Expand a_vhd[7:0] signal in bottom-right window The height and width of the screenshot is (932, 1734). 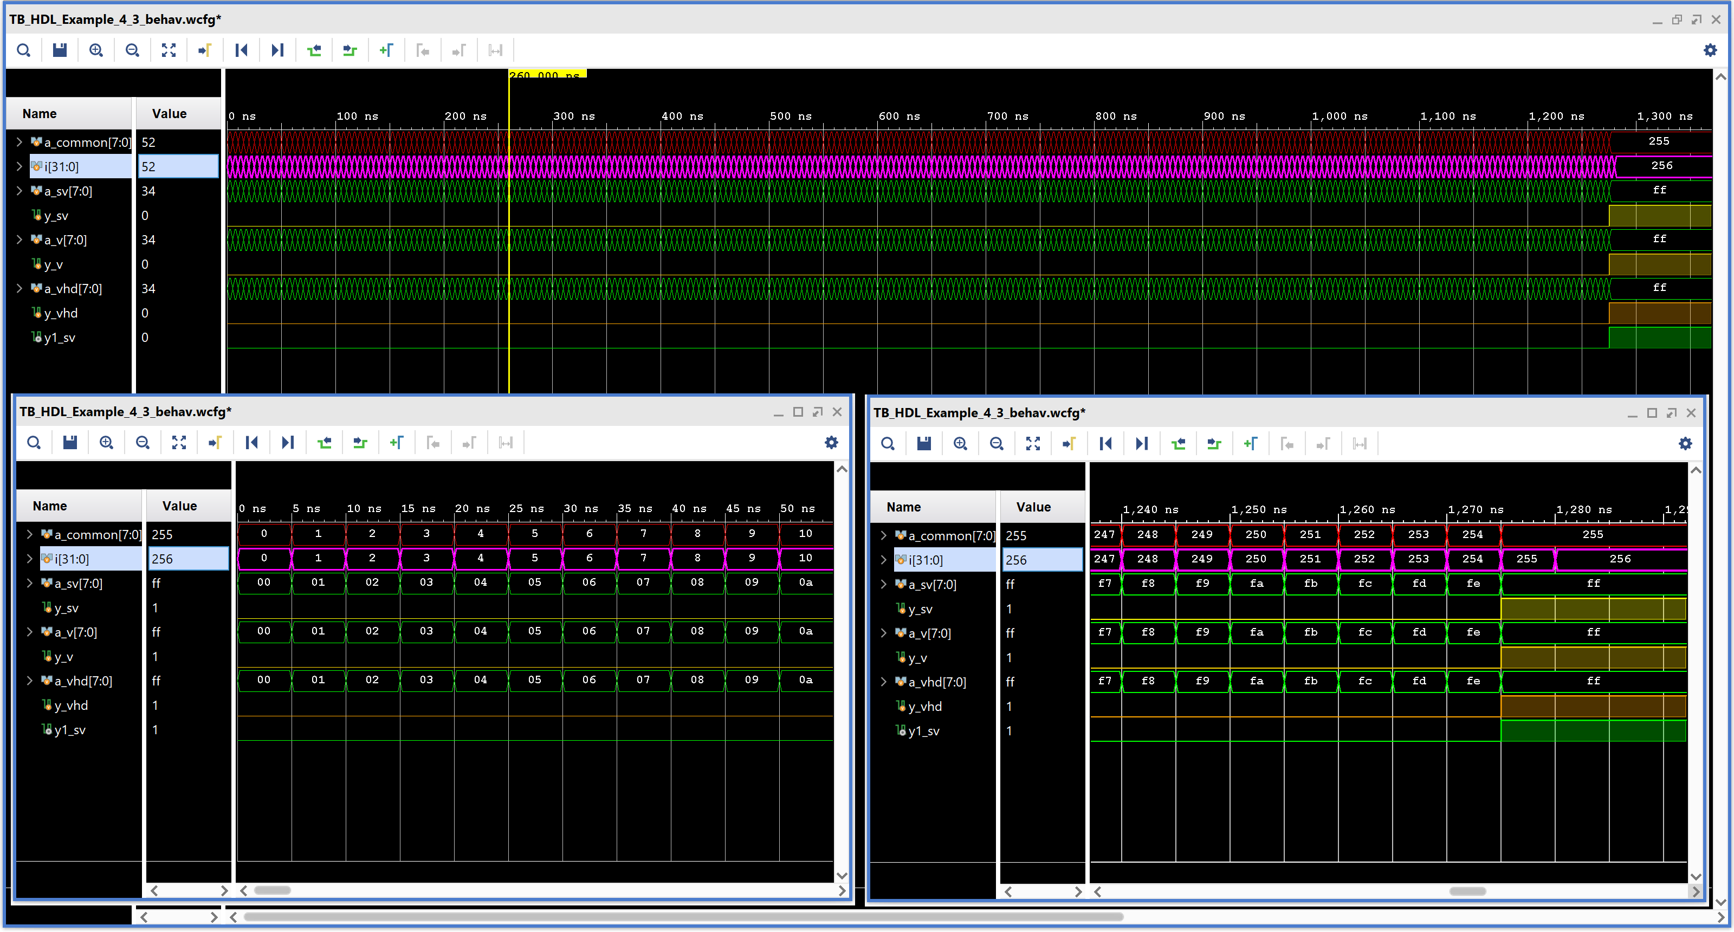coord(883,682)
